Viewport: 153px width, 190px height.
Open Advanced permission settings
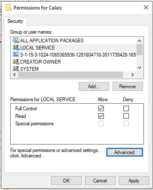[x=125, y=152]
